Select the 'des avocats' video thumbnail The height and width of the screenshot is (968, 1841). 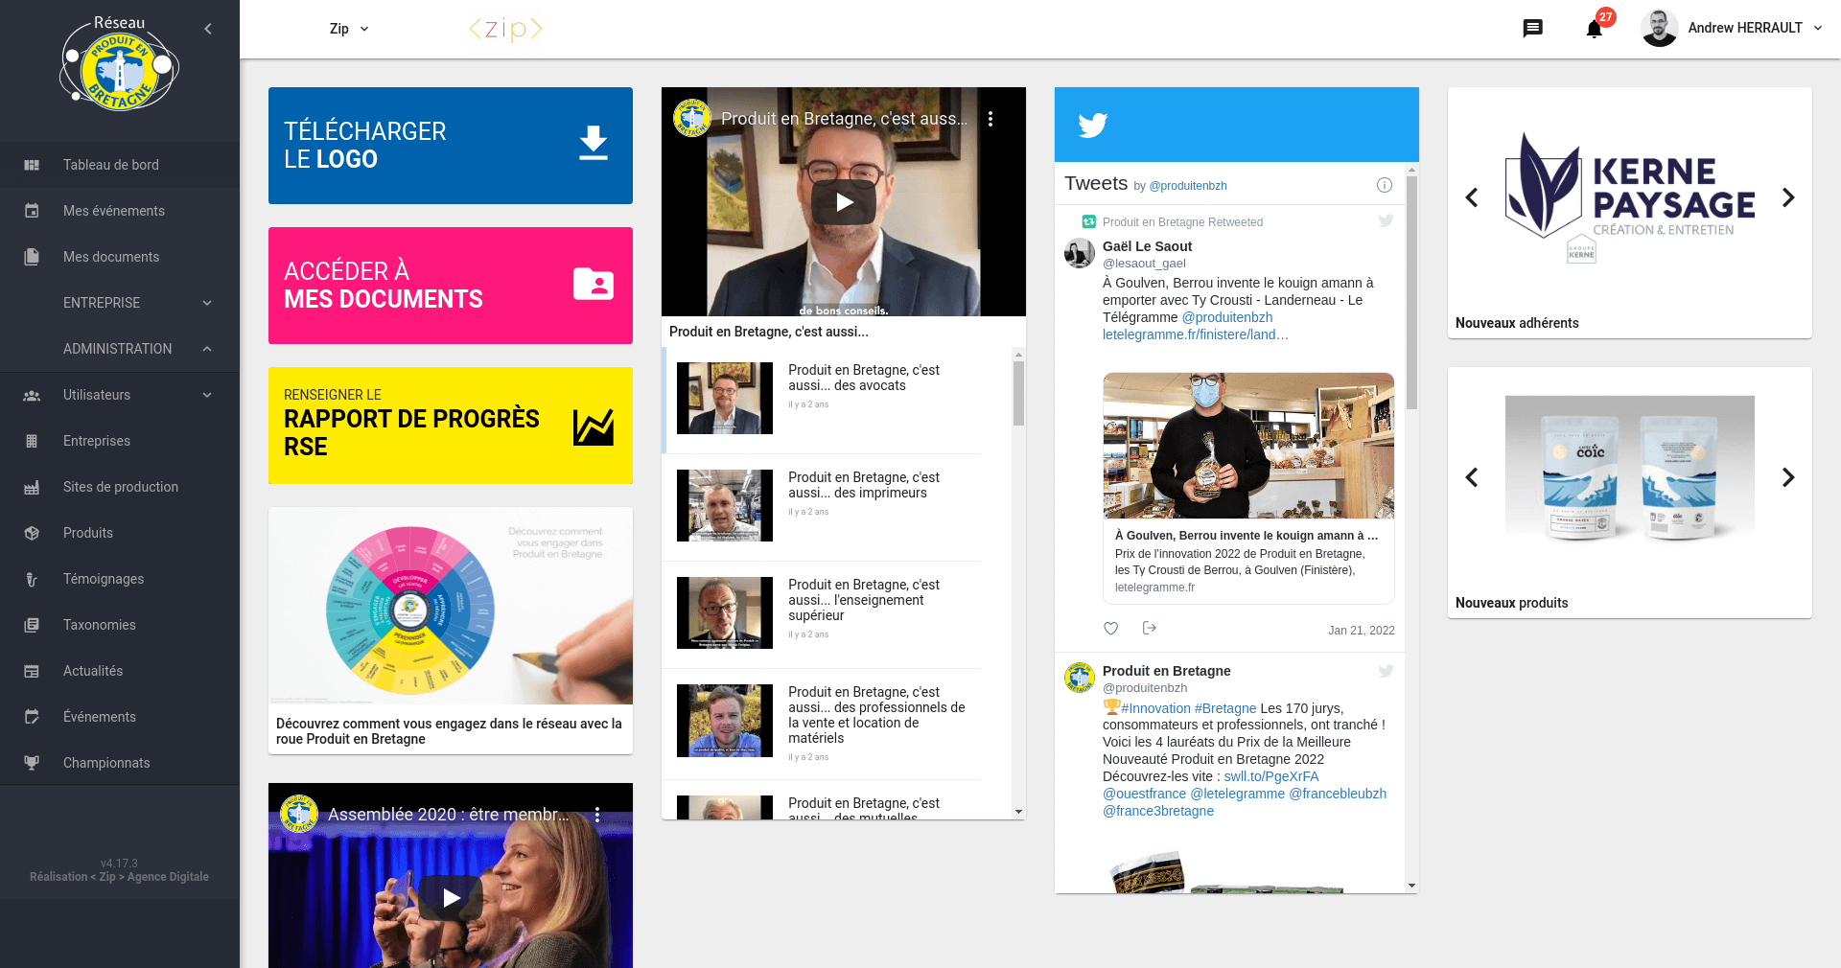(724, 397)
